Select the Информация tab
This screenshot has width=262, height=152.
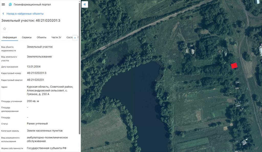(9, 37)
